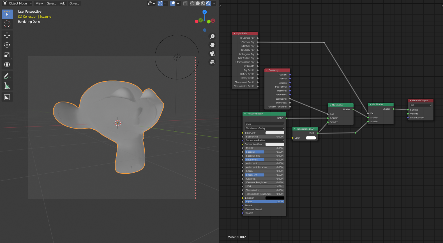
Task: Open the overlays options dropdown arrow
Action: pyautogui.click(x=178, y=3)
